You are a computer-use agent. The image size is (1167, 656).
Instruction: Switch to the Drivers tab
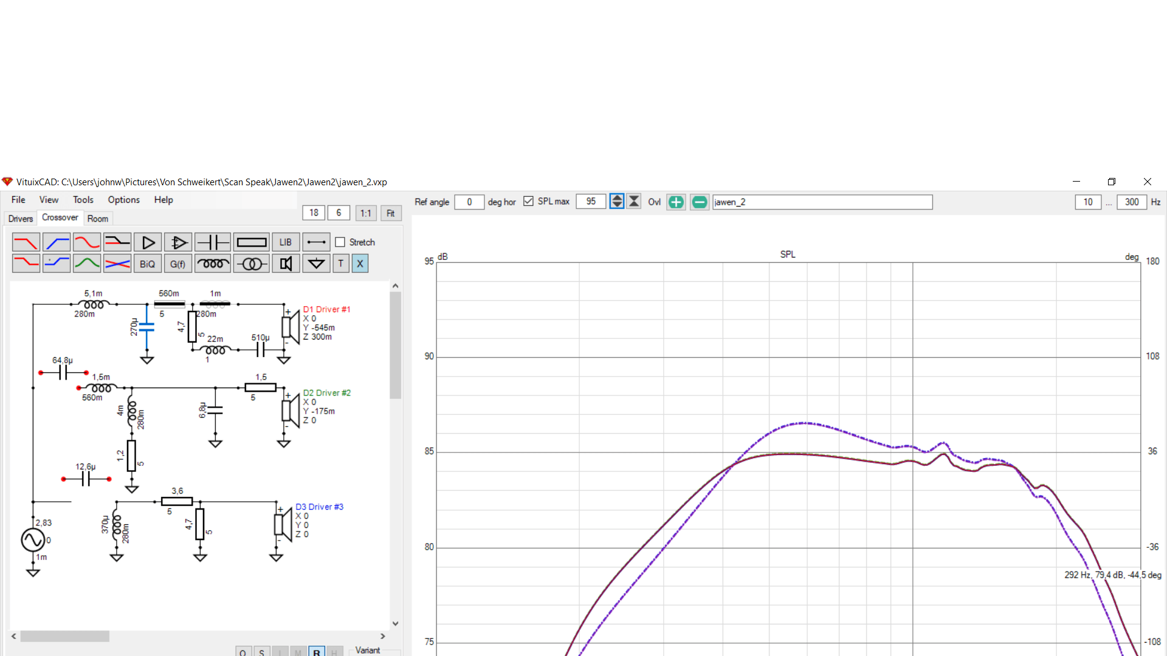point(21,219)
